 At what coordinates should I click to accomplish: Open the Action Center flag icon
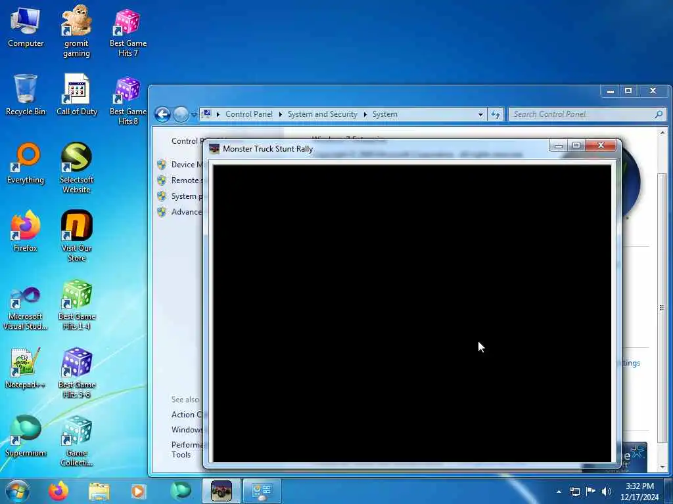tap(591, 492)
